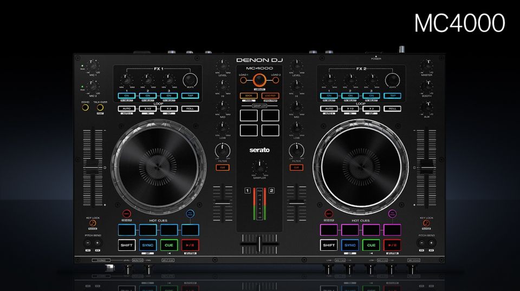Click the orange Key Lock button on left deck
Screen dimensions: 520x291
pos(93,223)
